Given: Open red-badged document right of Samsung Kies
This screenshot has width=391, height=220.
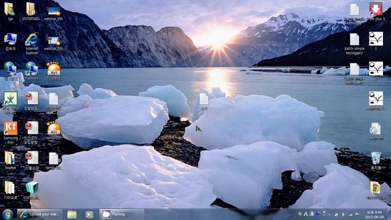Looking at the screenshot, I should click(x=32, y=128).
